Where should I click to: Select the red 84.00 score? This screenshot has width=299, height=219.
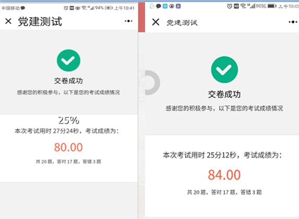pyautogui.click(x=224, y=175)
